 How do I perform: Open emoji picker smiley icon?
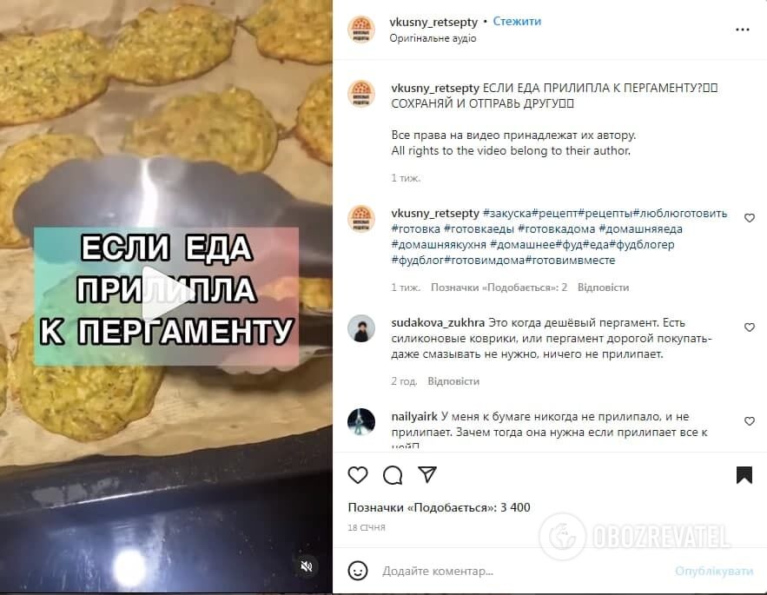[x=358, y=571]
